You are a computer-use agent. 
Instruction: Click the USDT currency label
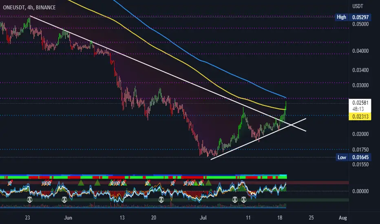(x=358, y=6)
